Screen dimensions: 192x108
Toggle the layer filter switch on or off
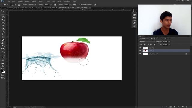[170, 38]
